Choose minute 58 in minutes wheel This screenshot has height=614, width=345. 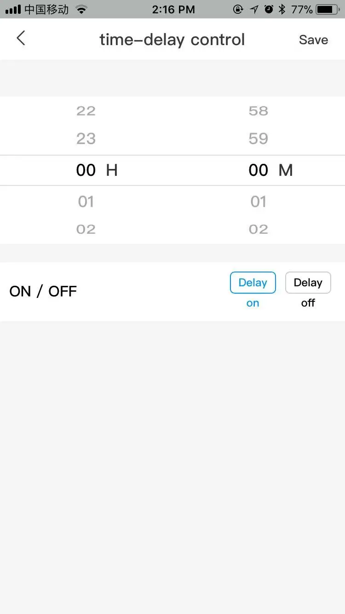pyautogui.click(x=258, y=111)
